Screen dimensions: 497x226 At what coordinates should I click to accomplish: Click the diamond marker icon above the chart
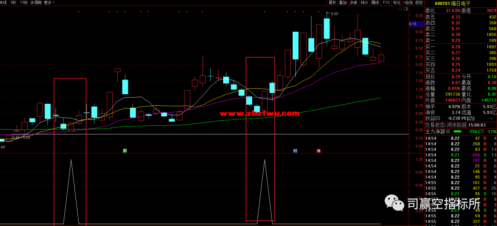[400, 9]
